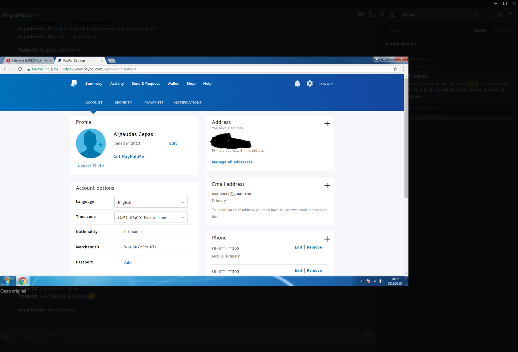Show hidden tray icons arrow
This screenshot has width=518, height=352.
[x=361, y=281]
